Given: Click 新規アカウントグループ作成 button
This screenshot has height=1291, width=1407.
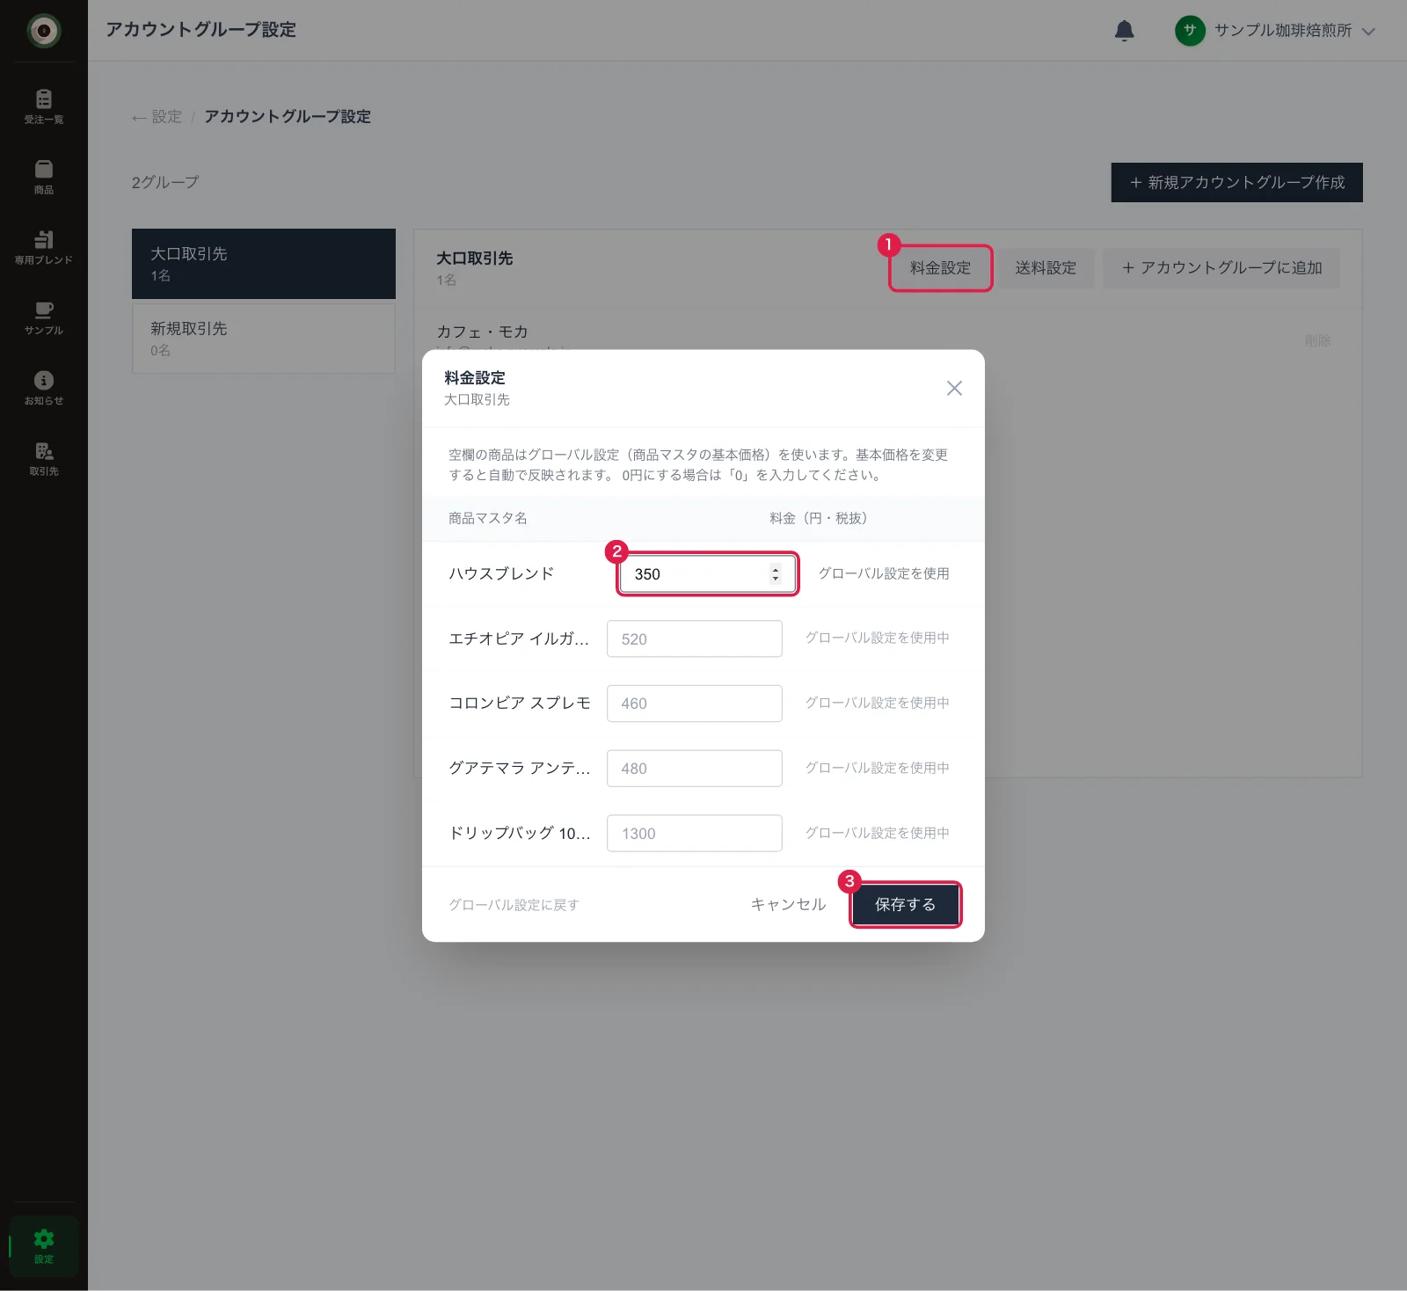Looking at the screenshot, I should click(x=1237, y=182).
